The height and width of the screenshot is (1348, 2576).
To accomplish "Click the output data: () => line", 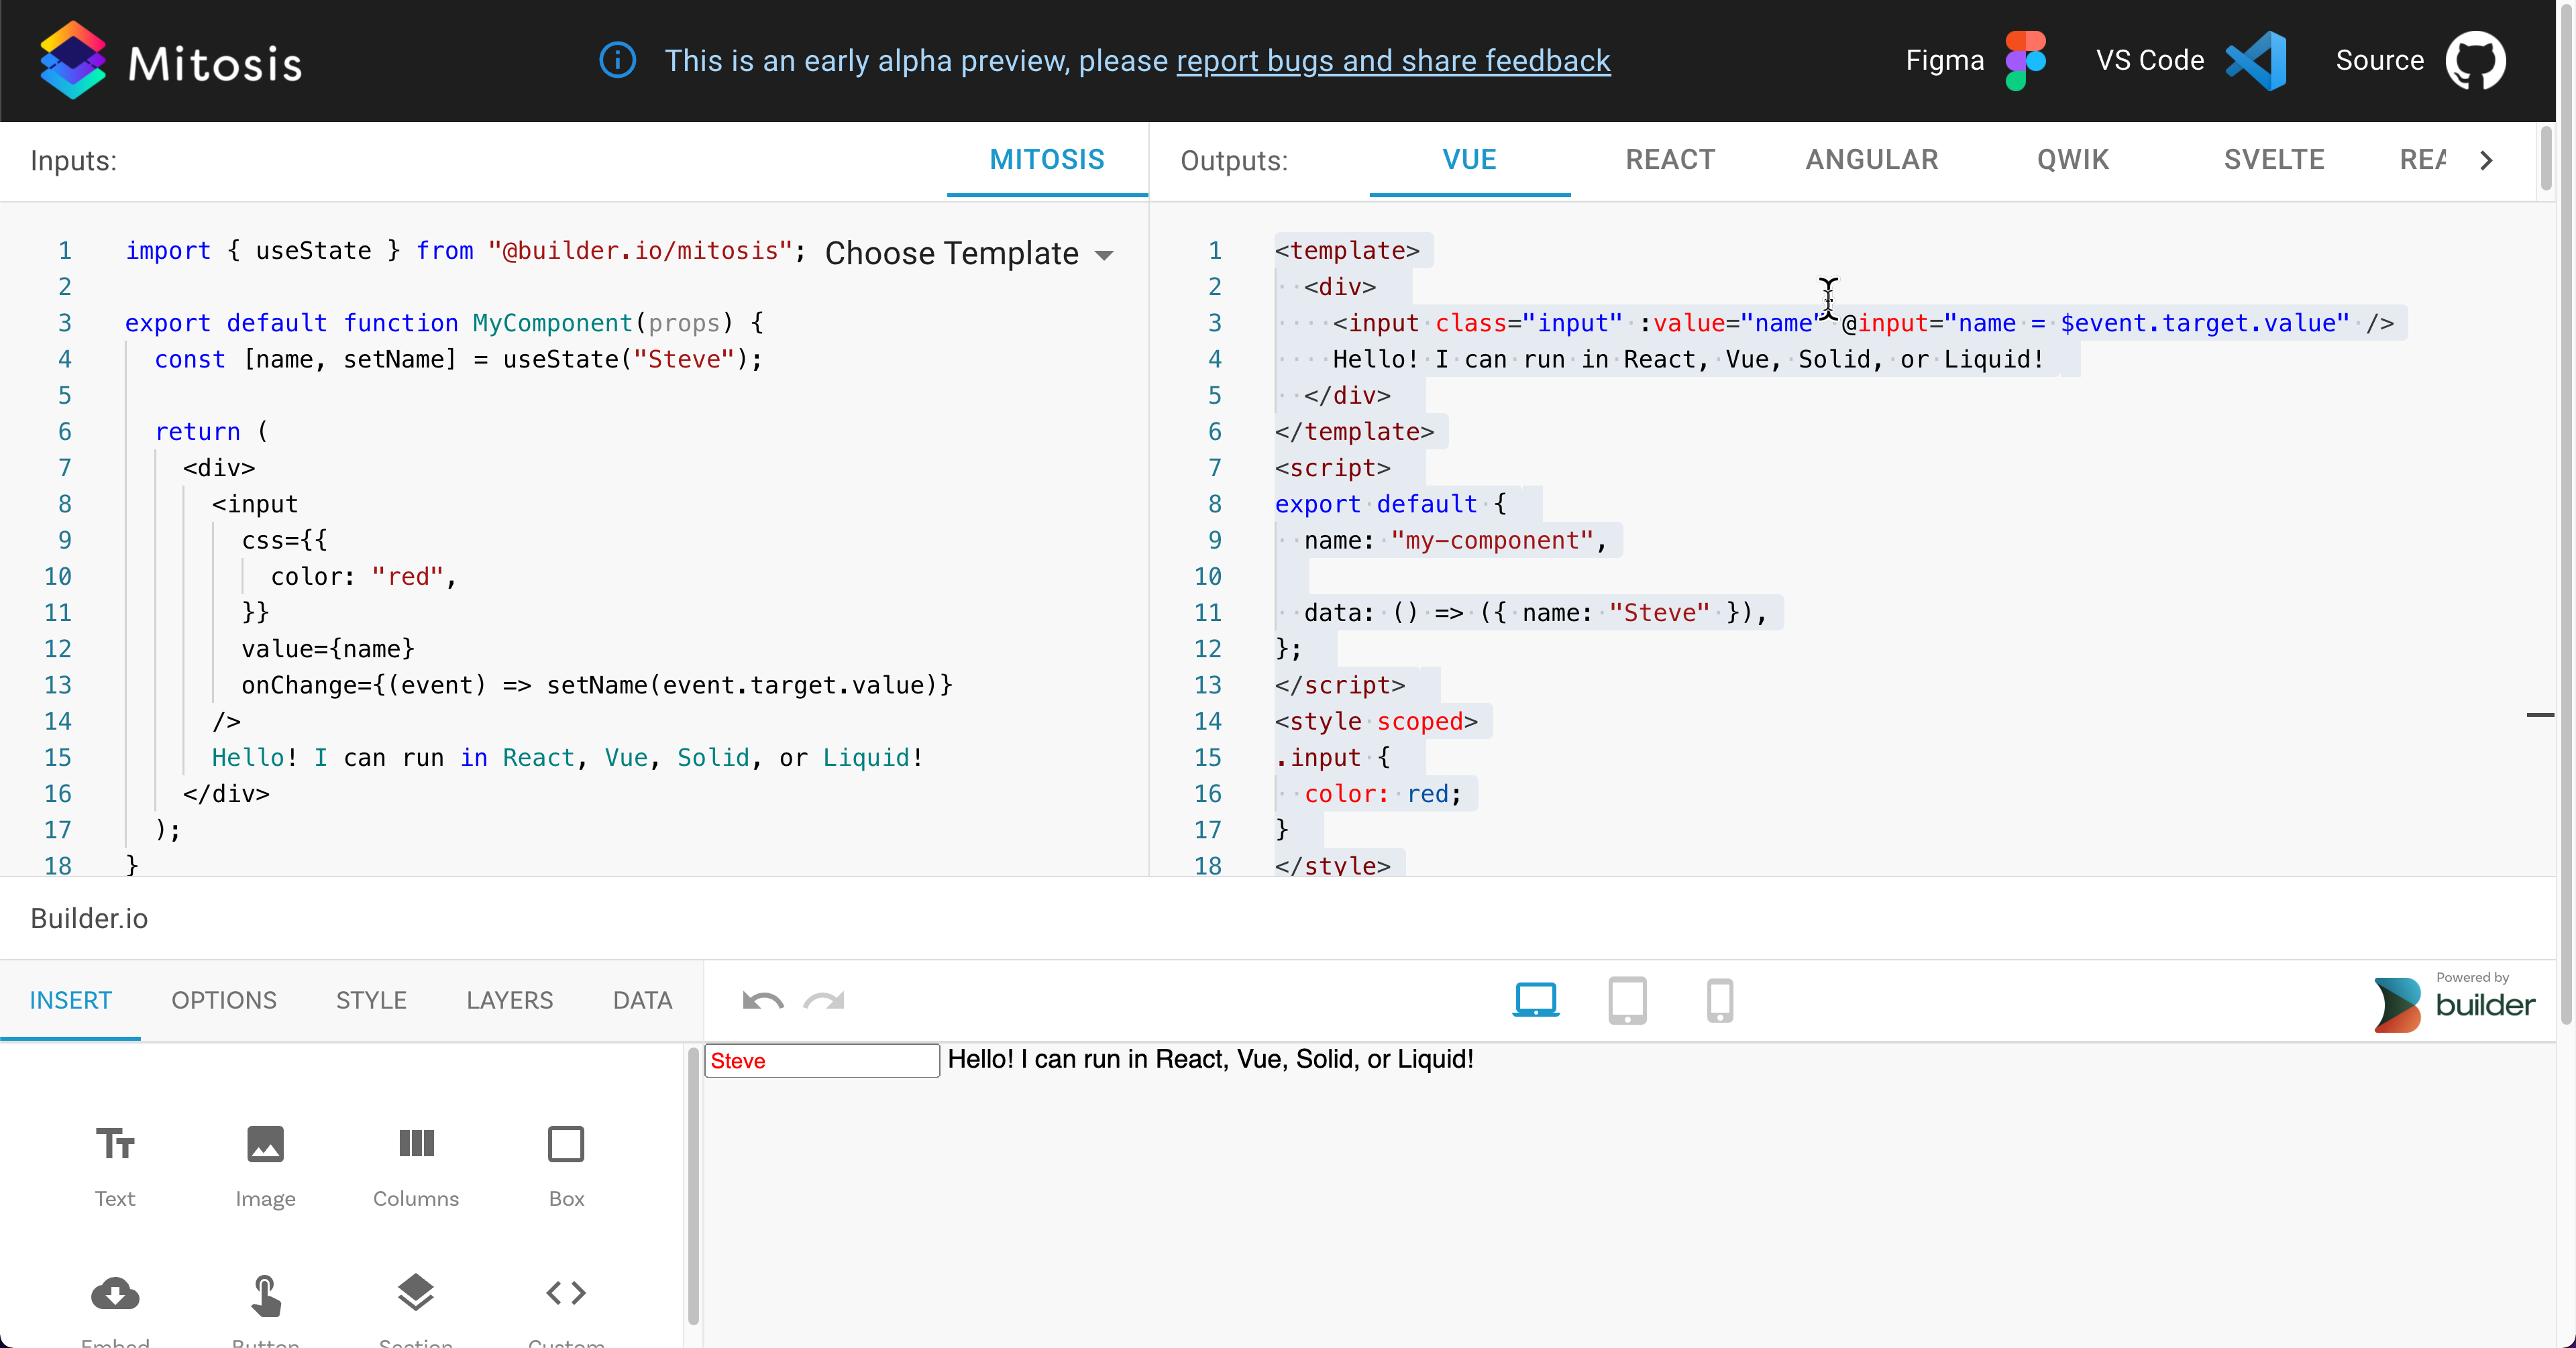I will click(1535, 613).
